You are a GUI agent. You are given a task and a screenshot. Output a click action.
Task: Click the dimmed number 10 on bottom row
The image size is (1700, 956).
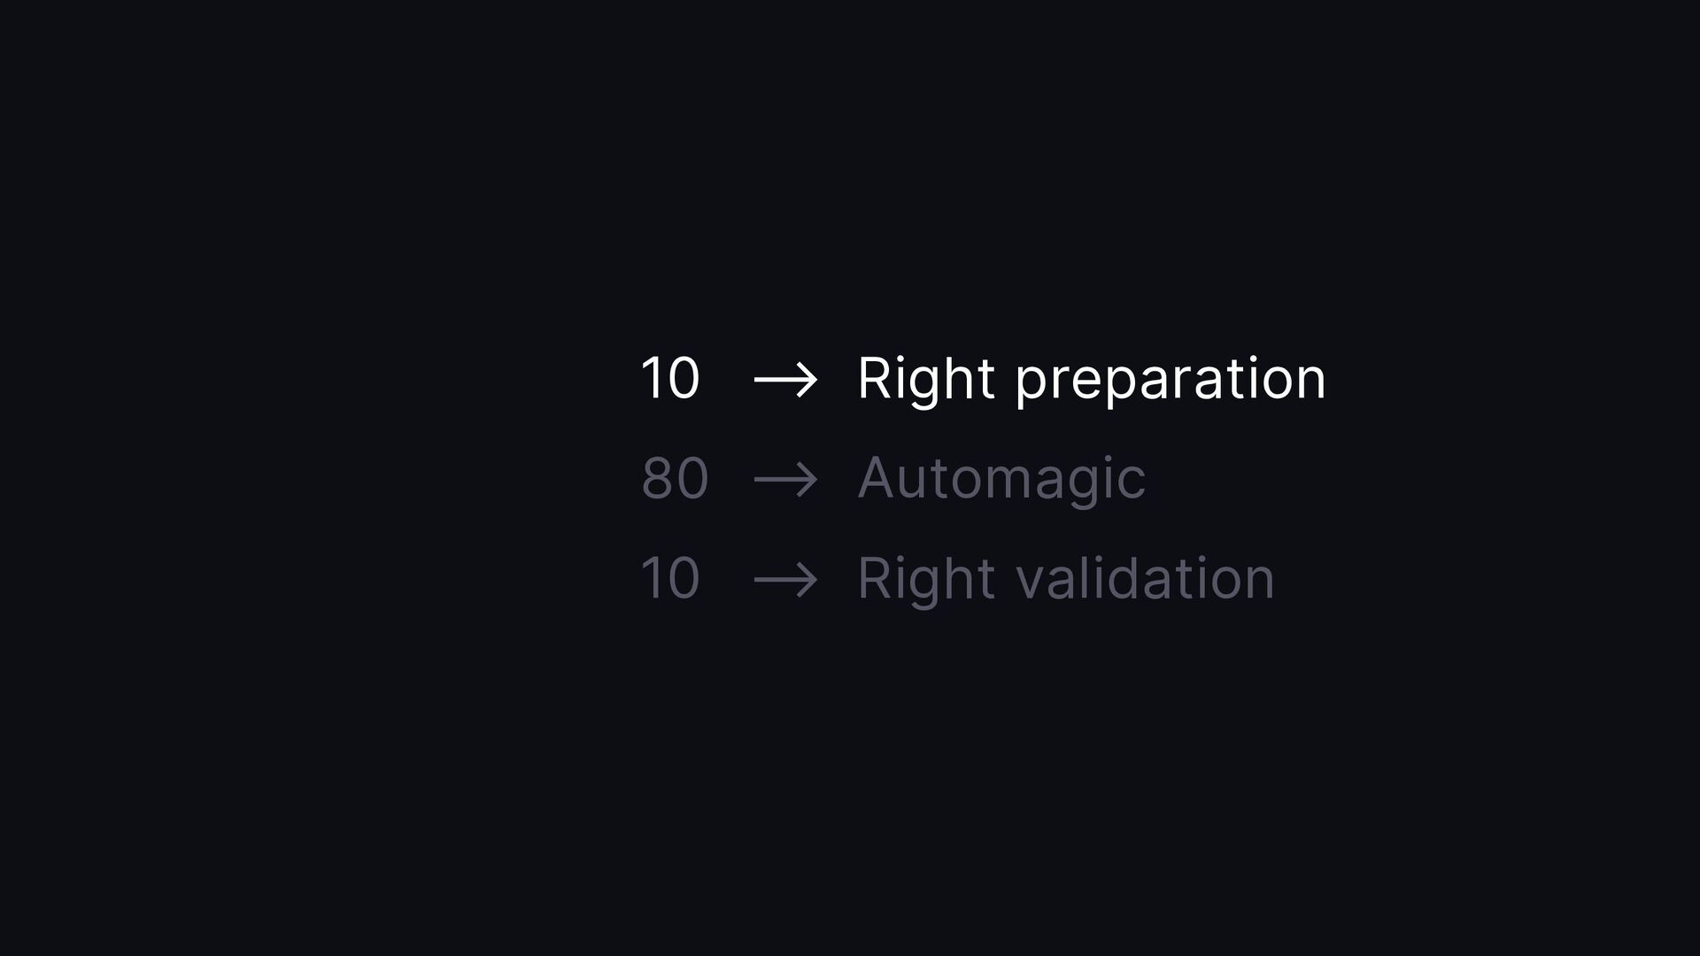point(670,580)
